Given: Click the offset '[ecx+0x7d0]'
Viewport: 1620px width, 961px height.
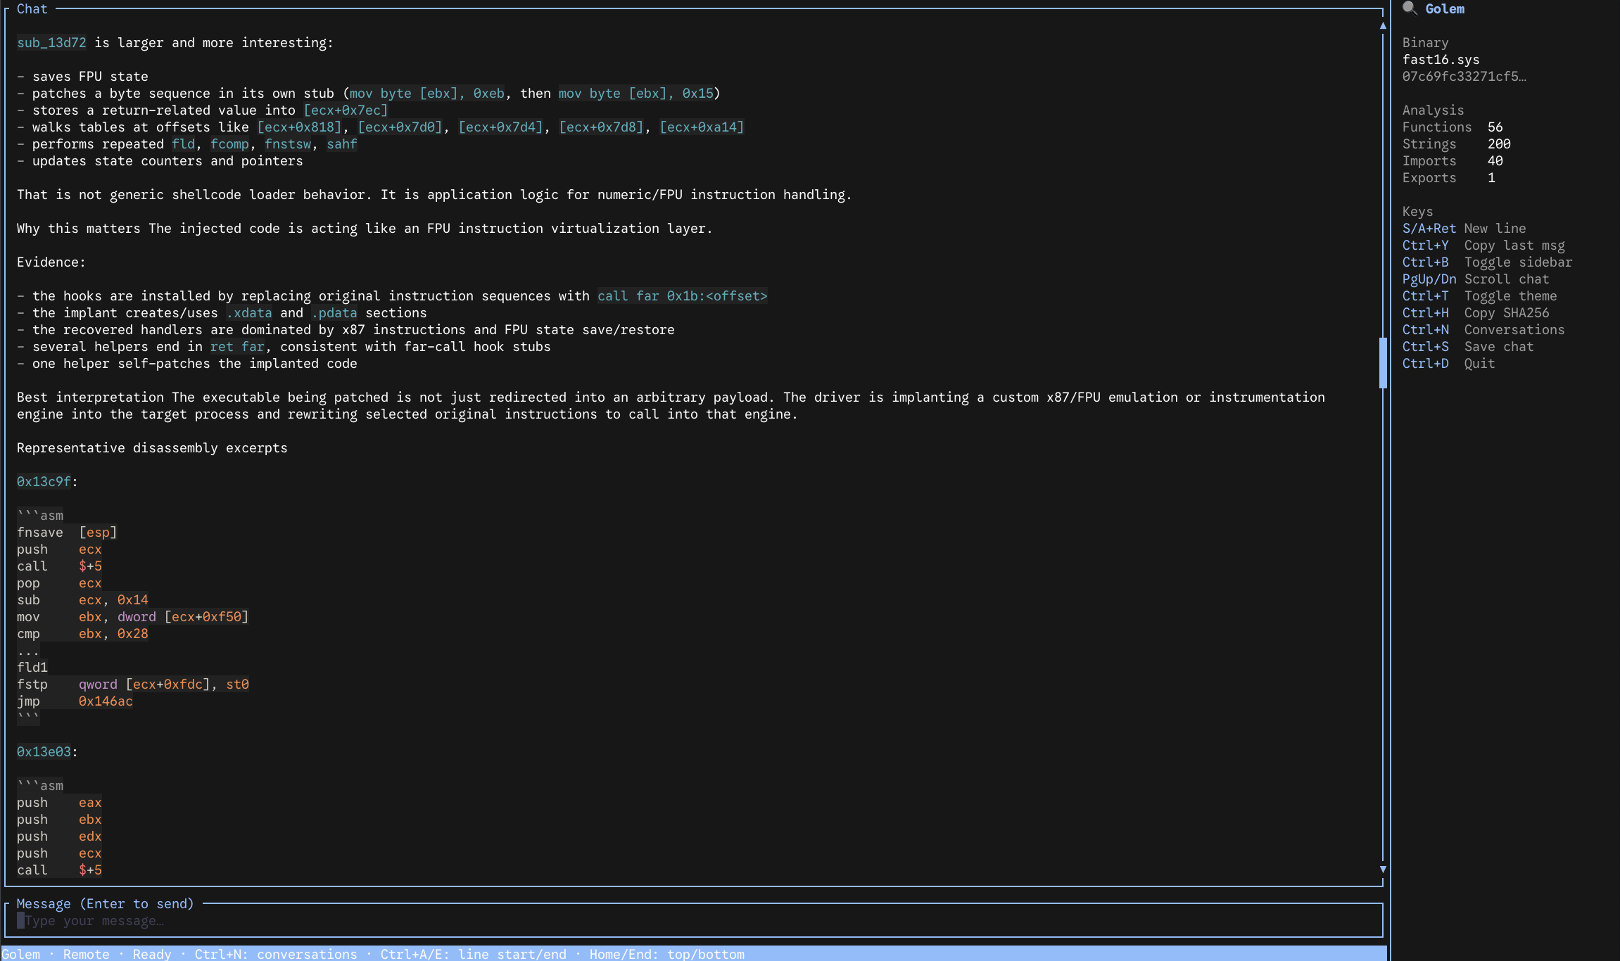Looking at the screenshot, I should pos(400,127).
